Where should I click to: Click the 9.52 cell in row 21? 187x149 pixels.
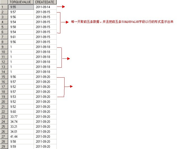tap(21, 107)
